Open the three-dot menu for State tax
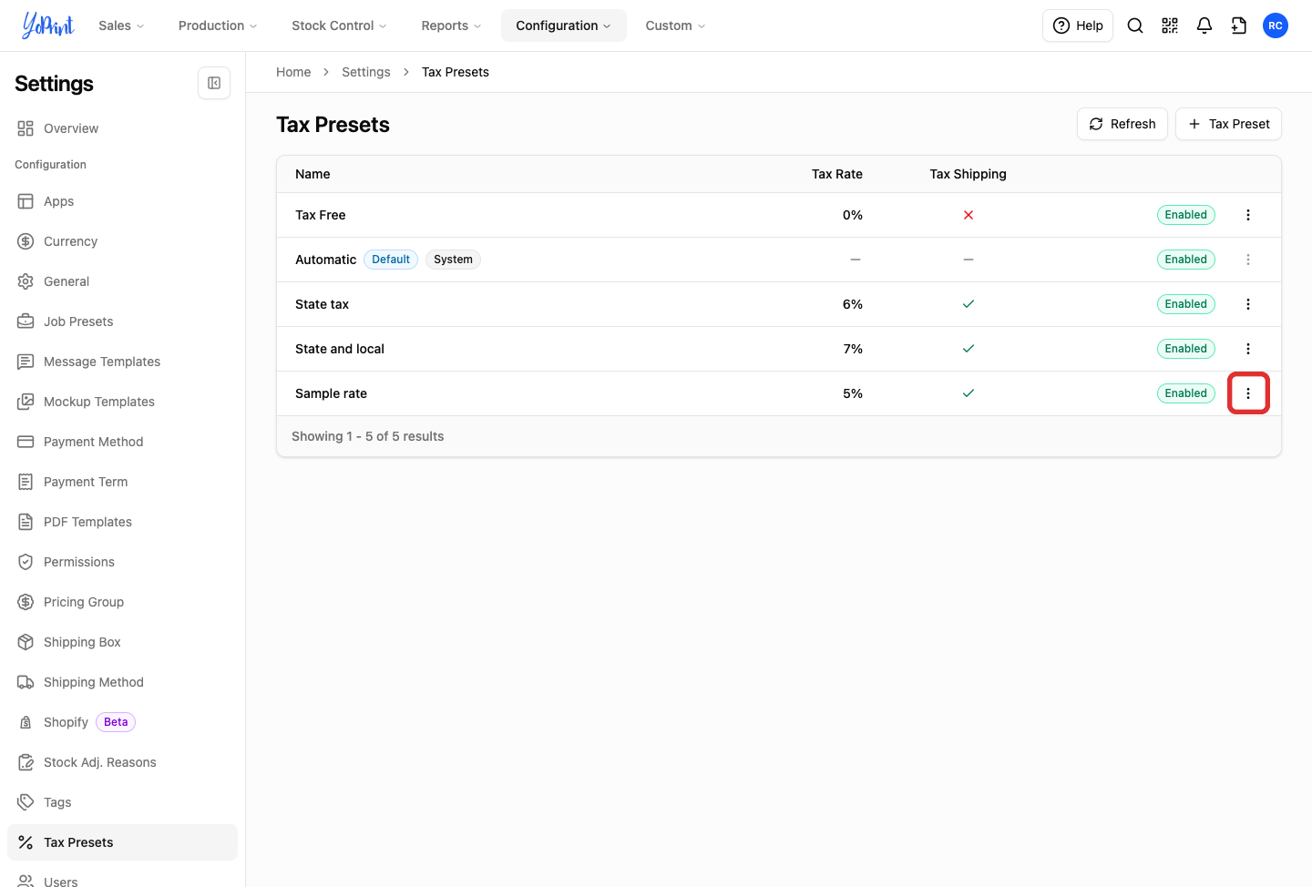 [x=1248, y=304]
